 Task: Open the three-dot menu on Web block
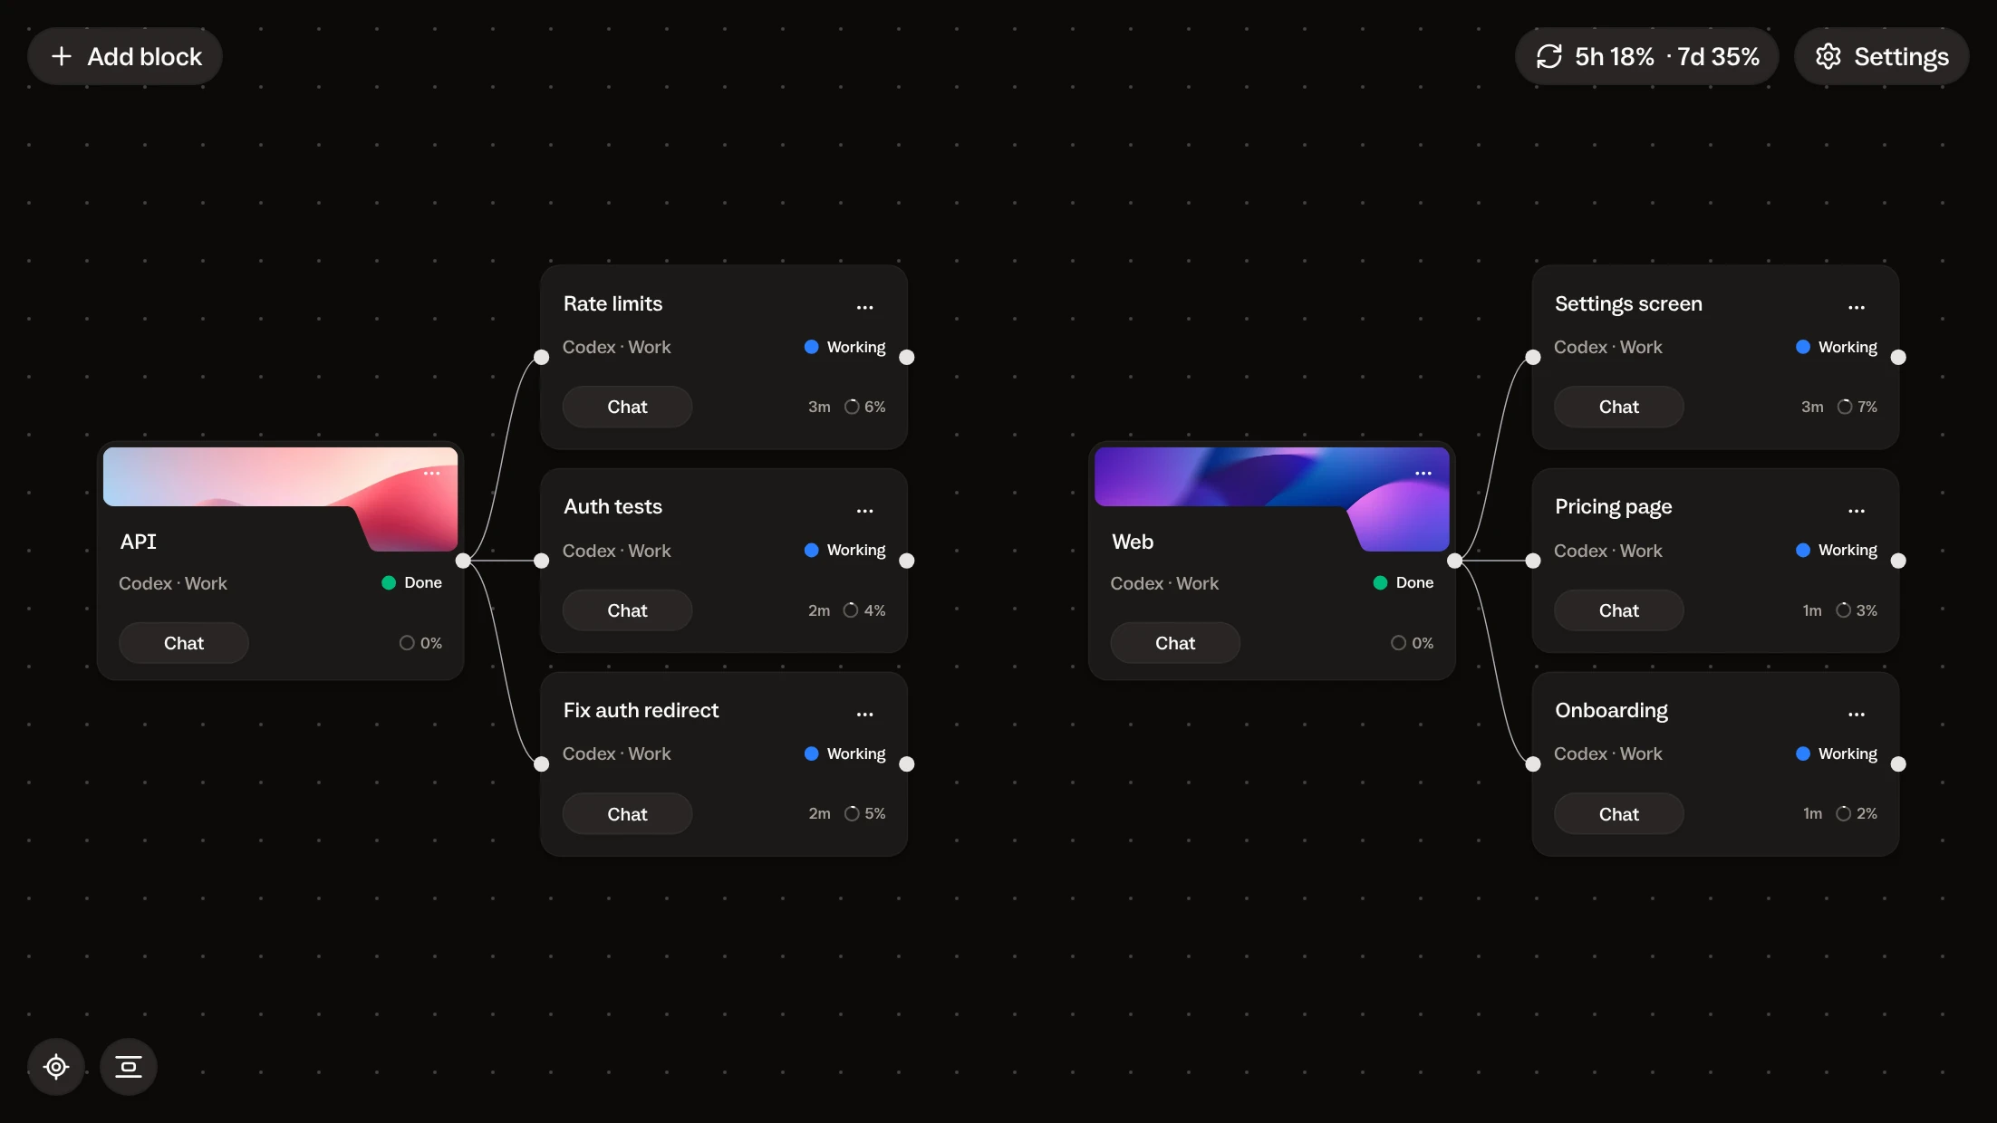coord(1423,474)
